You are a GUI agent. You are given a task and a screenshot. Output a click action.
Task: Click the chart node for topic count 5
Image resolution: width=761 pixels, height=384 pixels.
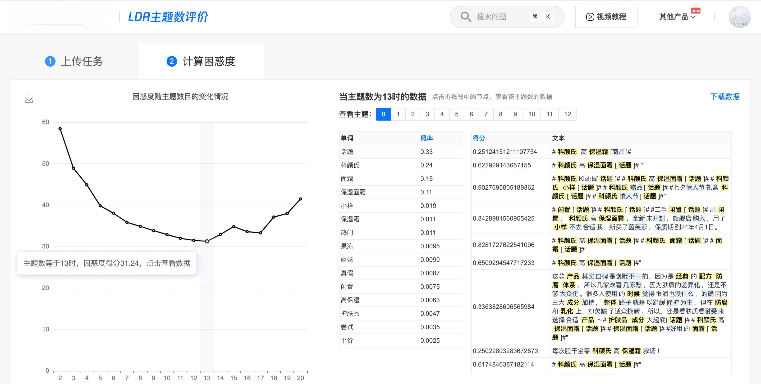pyautogui.click(x=100, y=206)
